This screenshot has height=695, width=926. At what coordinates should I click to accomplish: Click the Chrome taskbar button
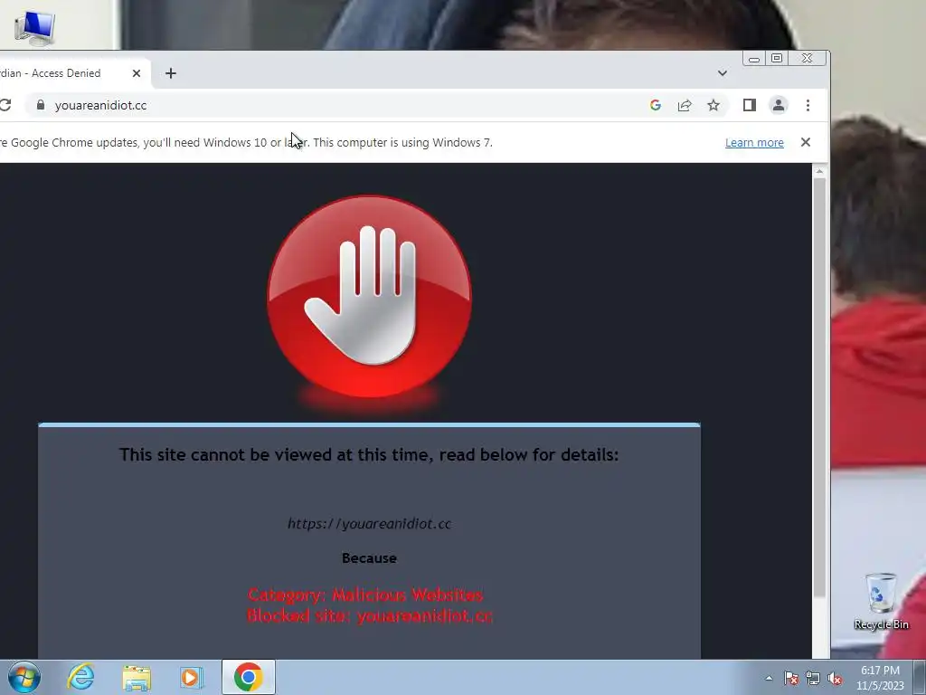[249, 677]
